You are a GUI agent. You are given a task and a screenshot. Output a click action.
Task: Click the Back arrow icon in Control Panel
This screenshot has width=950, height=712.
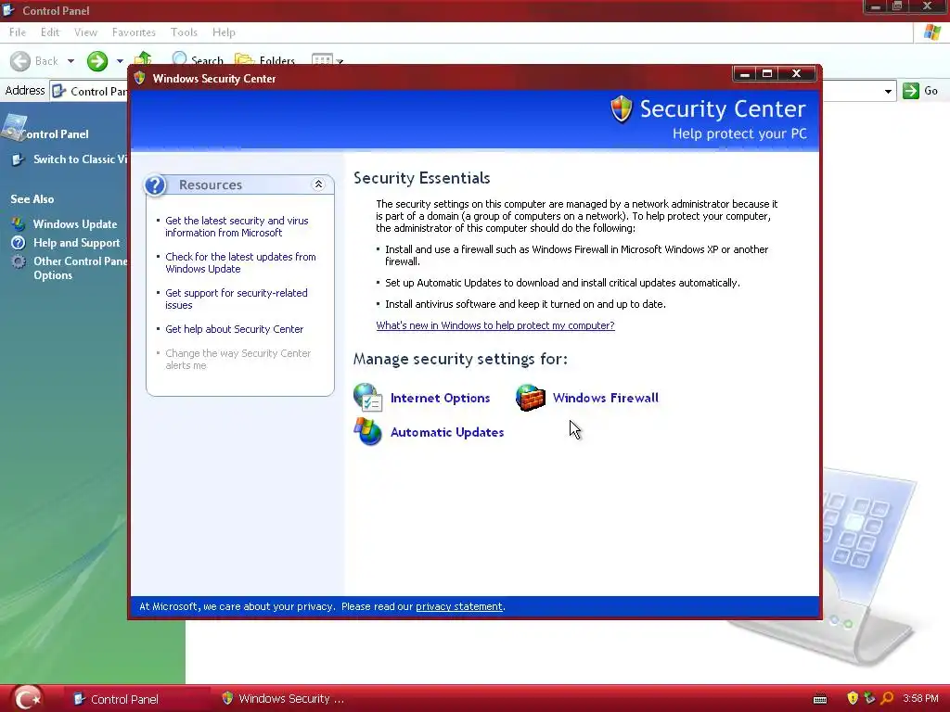pos(20,60)
